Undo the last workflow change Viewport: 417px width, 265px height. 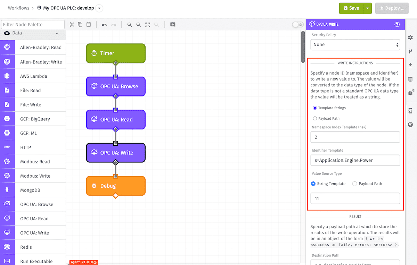[104, 25]
